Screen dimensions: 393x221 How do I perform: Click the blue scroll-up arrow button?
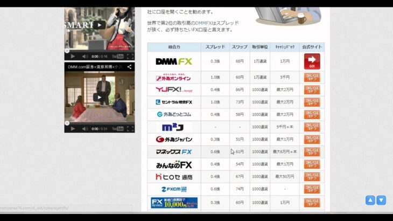tap(370, 201)
